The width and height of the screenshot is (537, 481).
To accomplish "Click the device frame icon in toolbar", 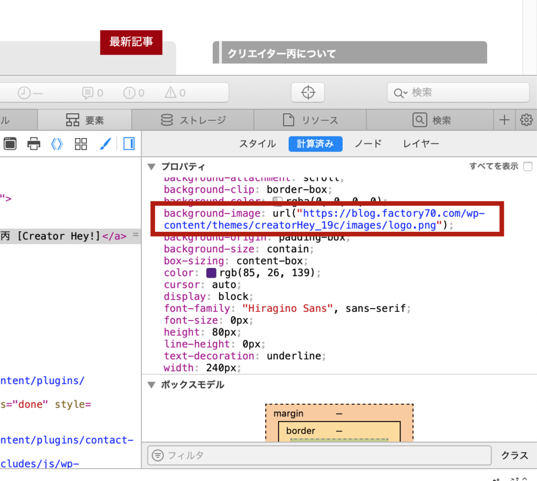I will [x=10, y=144].
